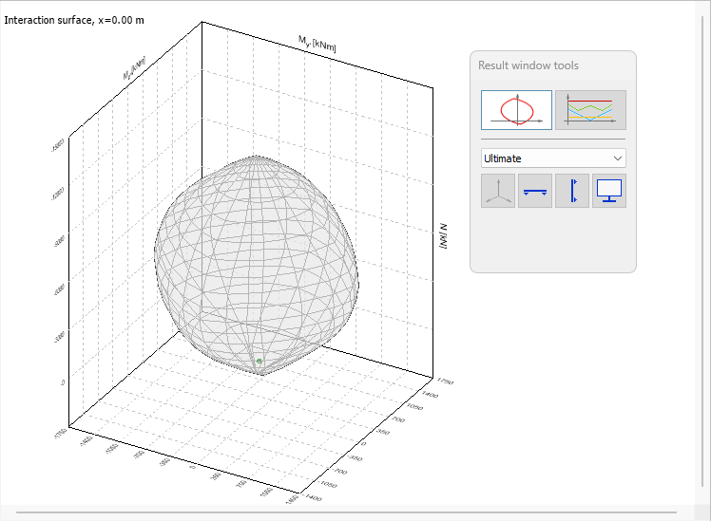Click the 3D interaction surface mesh
Image resolution: width=711 pixels, height=521 pixels.
tap(257, 265)
